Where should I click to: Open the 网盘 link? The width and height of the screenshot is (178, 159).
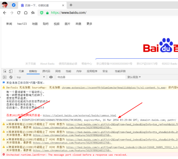point(78,24)
